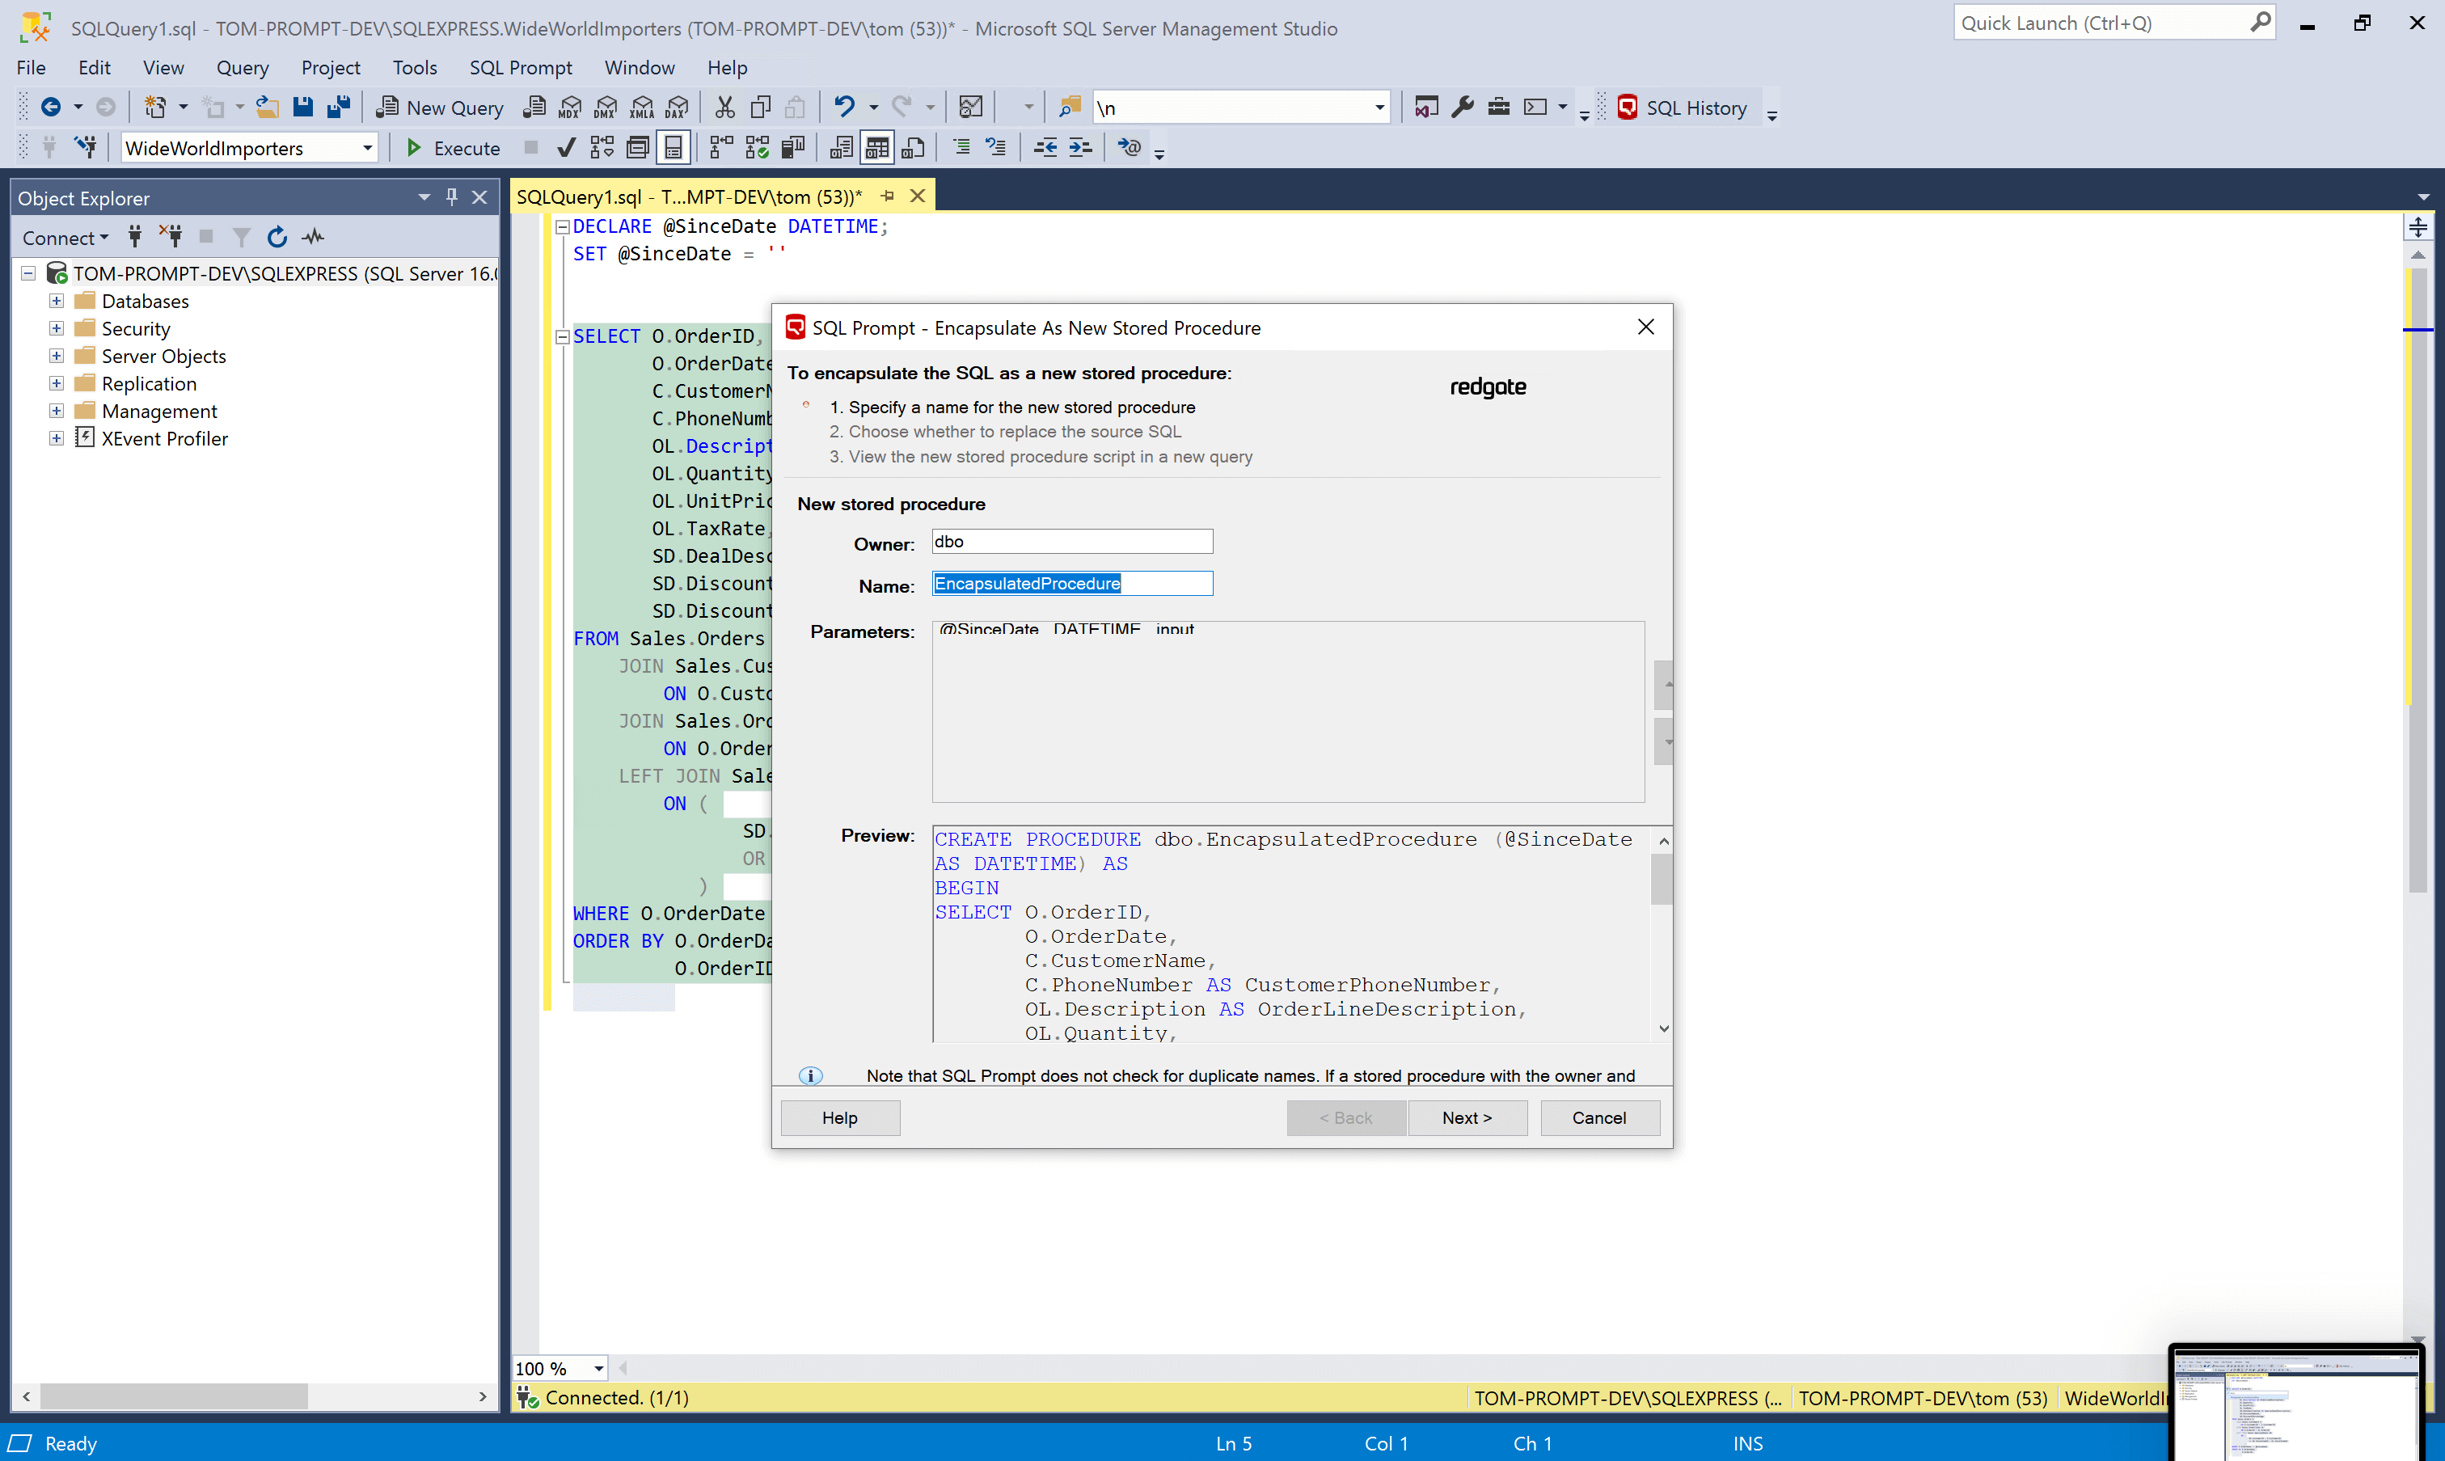Cancel the Encapsulate dialog

[1598, 1117]
